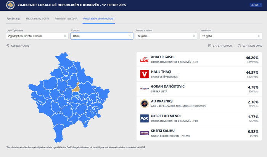Click the location pin breadcrumb icon

click(8, 46)
